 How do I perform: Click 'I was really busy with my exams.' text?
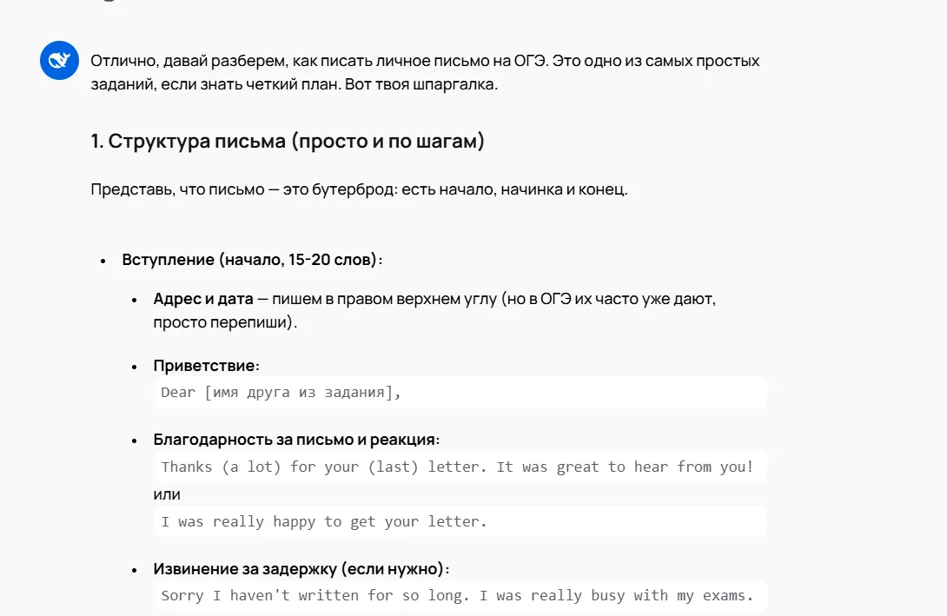[617, 596]
